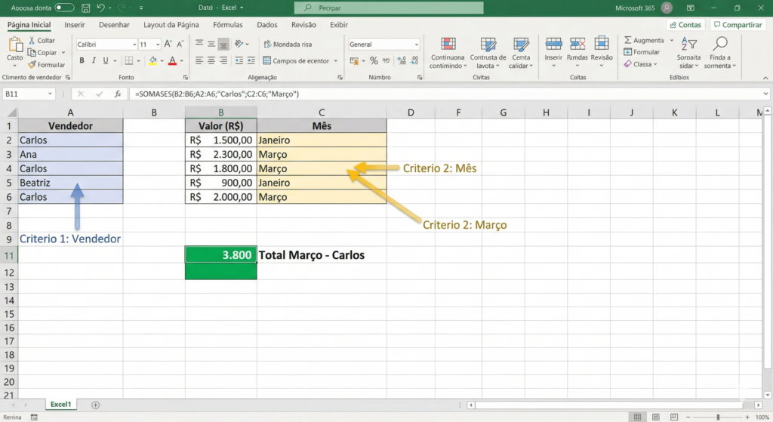
Task: Click the Undo arrow icon
Action: pyautogui.click(x=100, y=8)
